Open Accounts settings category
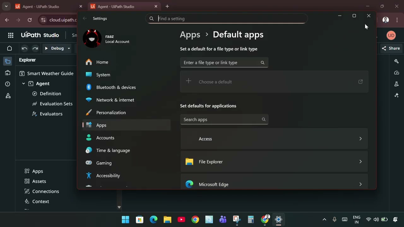This screenshot has width=404, height=227. [x=126, y=138]
